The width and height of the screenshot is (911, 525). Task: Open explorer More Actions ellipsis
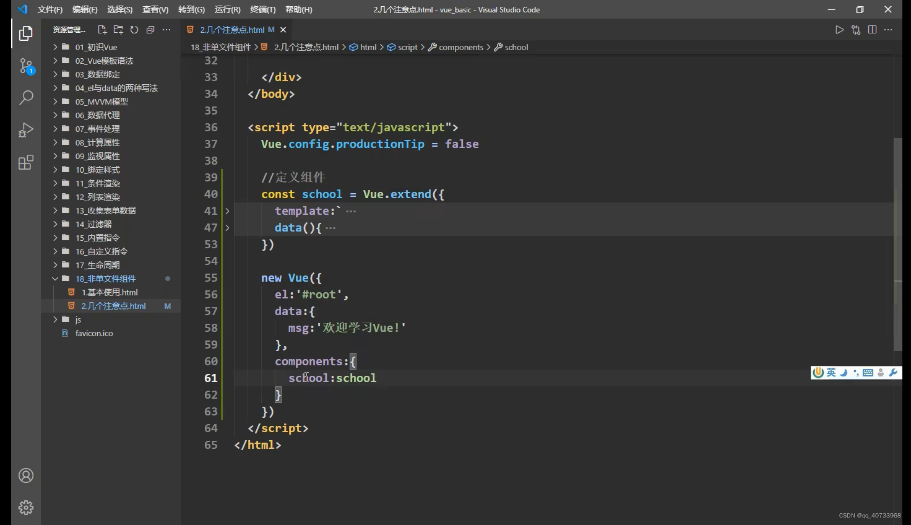(166, 30)
